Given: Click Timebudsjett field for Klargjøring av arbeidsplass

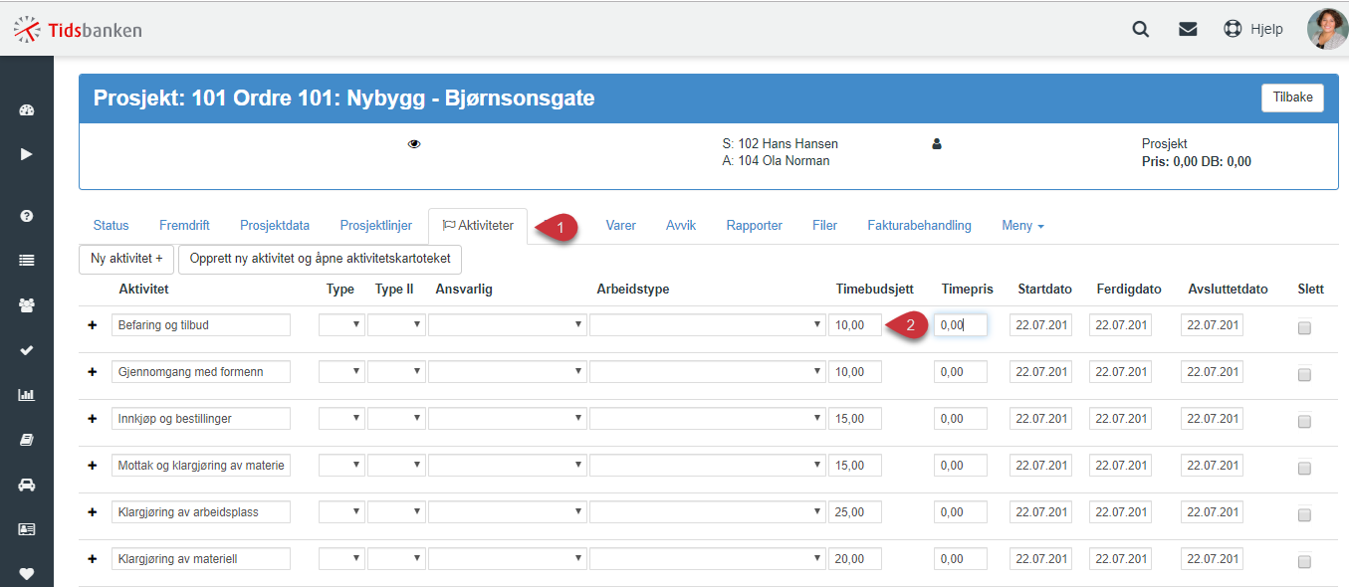Looking at the screenshot, I should pos(855,511).
